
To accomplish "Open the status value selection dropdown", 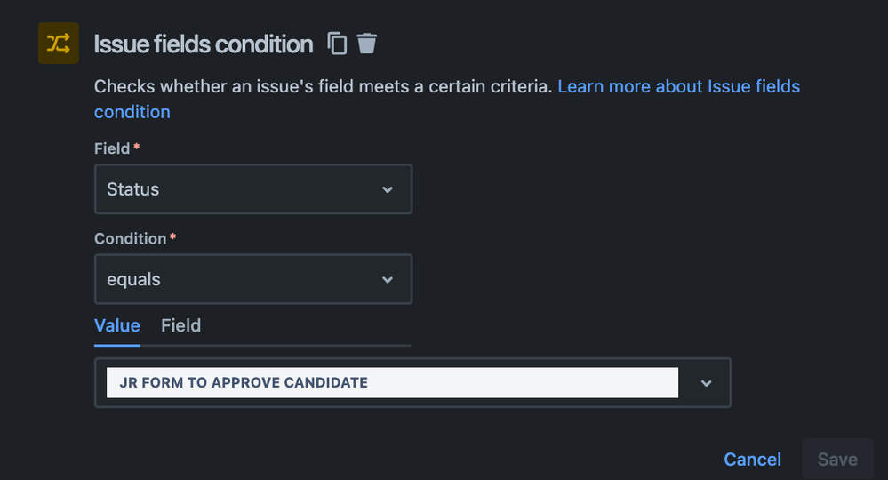I will click(x=412, y=382).
